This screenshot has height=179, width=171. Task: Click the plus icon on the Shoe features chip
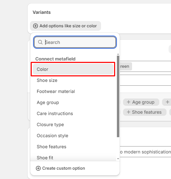pyautogui.click(x=129, y=112)
